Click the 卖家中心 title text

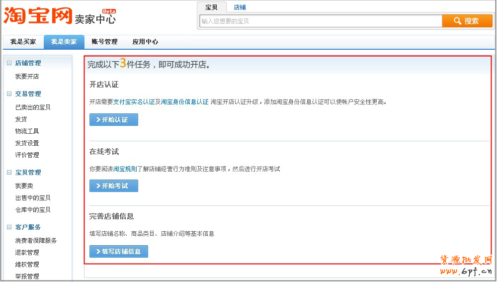click(95, 19)
